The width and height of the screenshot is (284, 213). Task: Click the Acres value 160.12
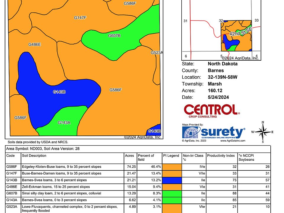pyautogui.click(x=215, y=91)
